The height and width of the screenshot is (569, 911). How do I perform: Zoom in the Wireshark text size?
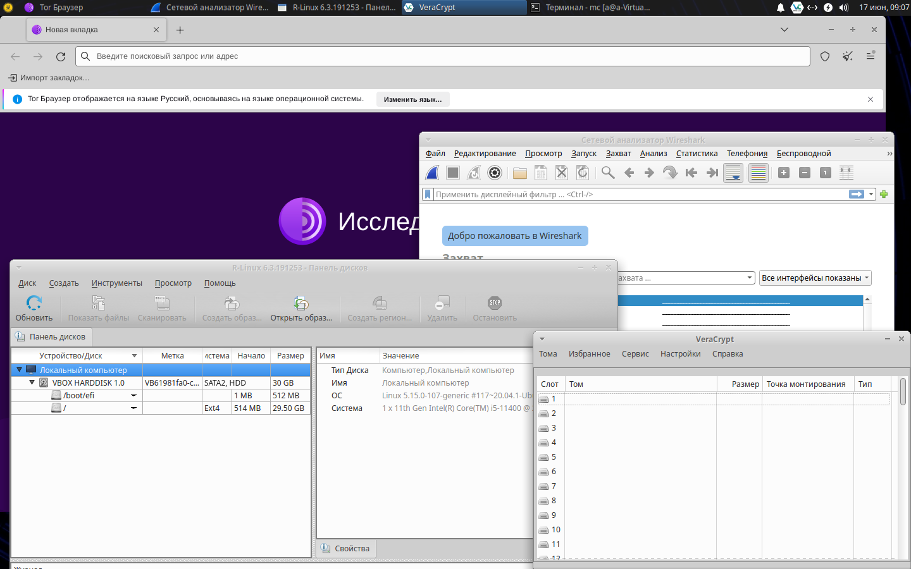pyautogui.click(x=784, y=173)
